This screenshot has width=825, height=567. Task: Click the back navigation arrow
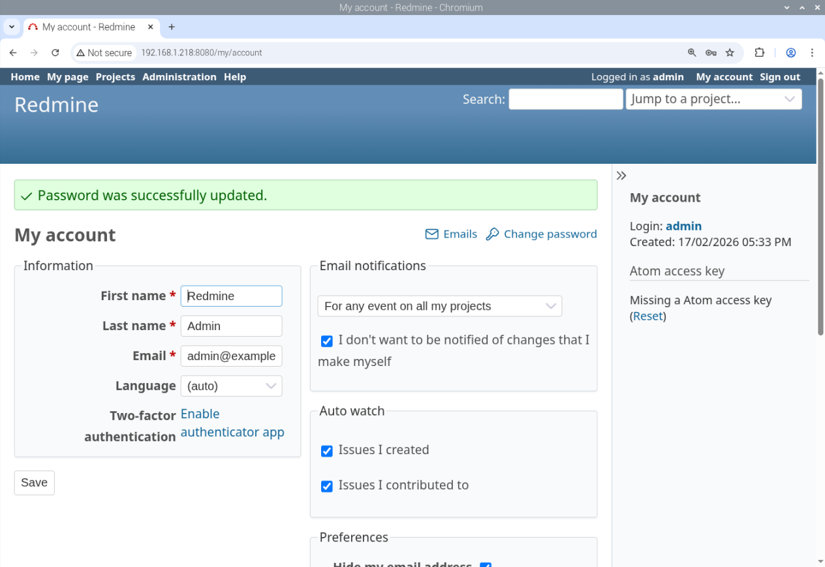(13, 52)
